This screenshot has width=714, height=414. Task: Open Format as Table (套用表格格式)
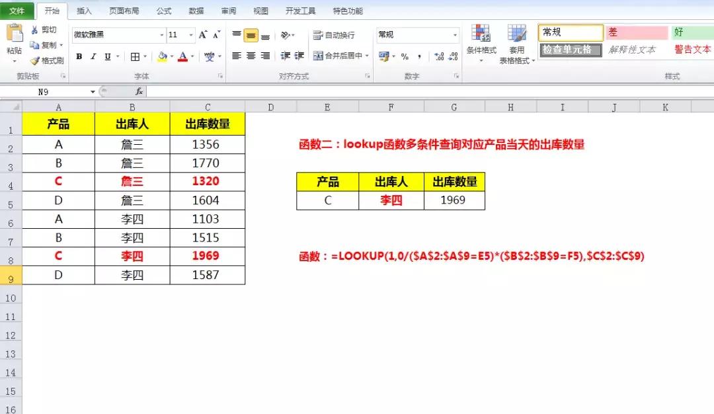517,44
